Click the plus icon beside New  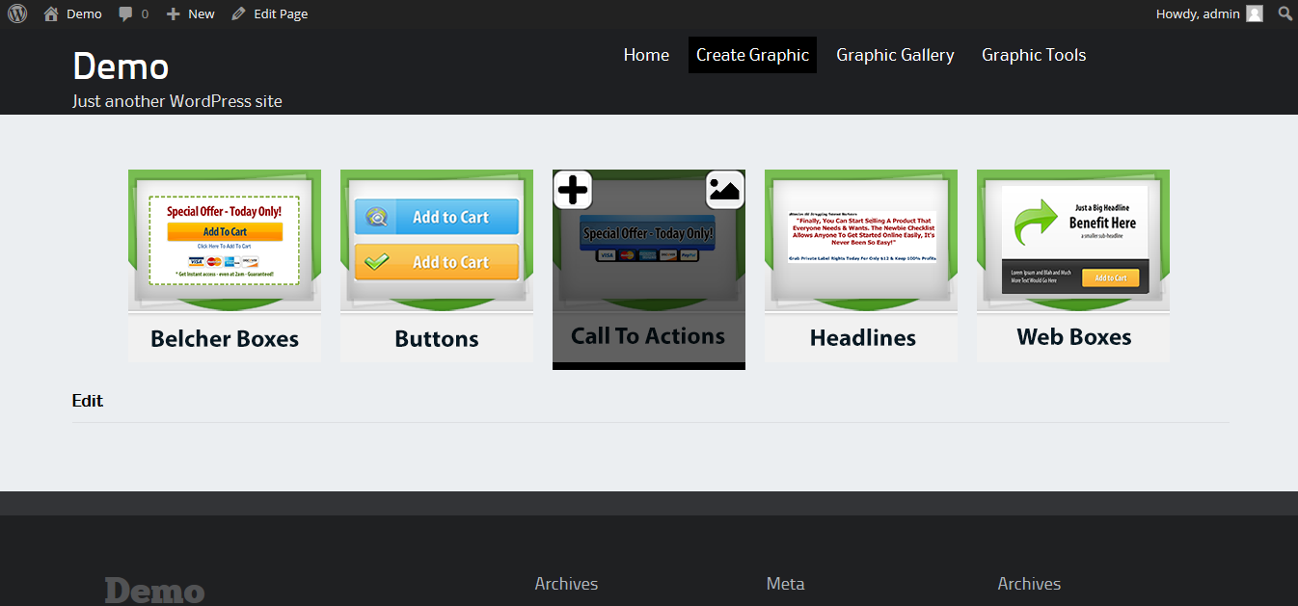point(173,13)
